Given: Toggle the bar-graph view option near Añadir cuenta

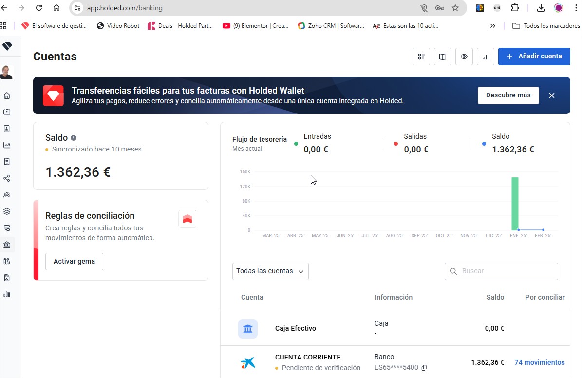Looking at the screenshot, I should (485, 57).
